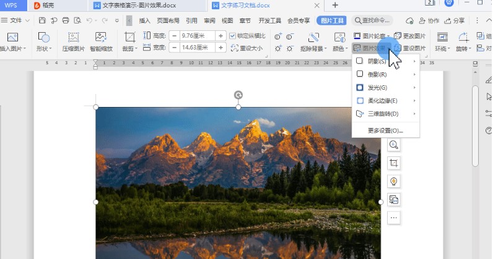Increase width with plus button
The image size is (493, 259).
[x=220, y=48]
